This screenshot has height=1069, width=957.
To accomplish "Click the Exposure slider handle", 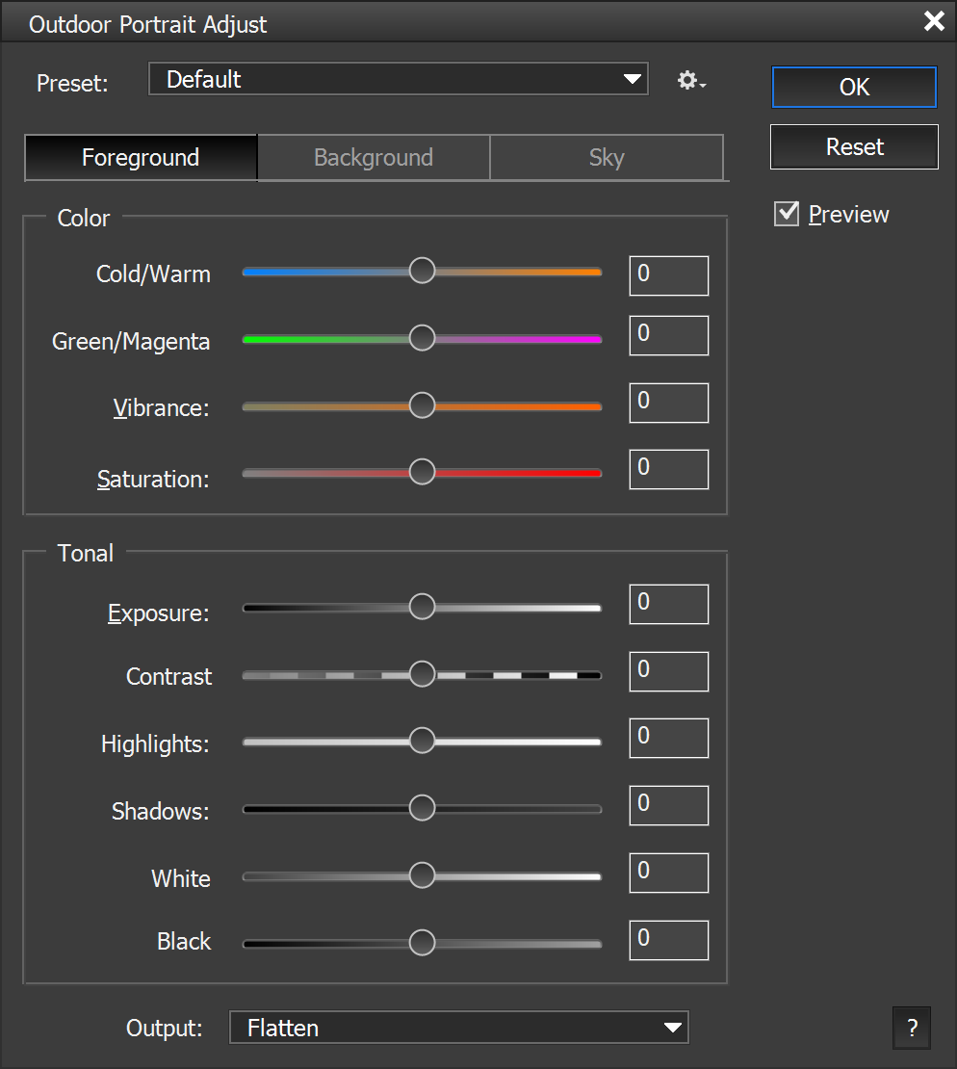I will tap(422, 607).
